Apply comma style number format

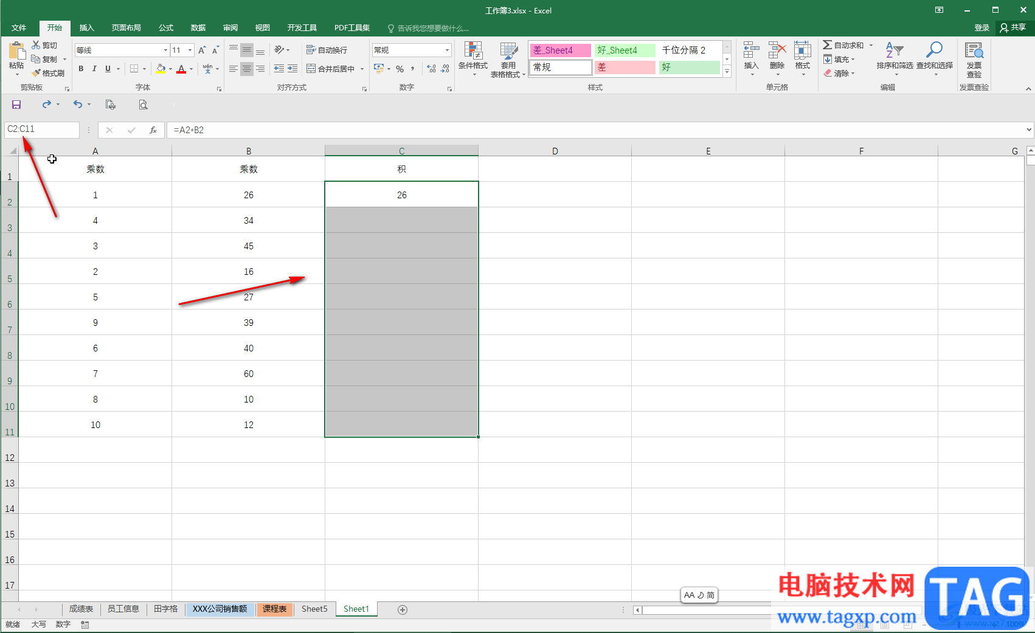tap(413, 69)
